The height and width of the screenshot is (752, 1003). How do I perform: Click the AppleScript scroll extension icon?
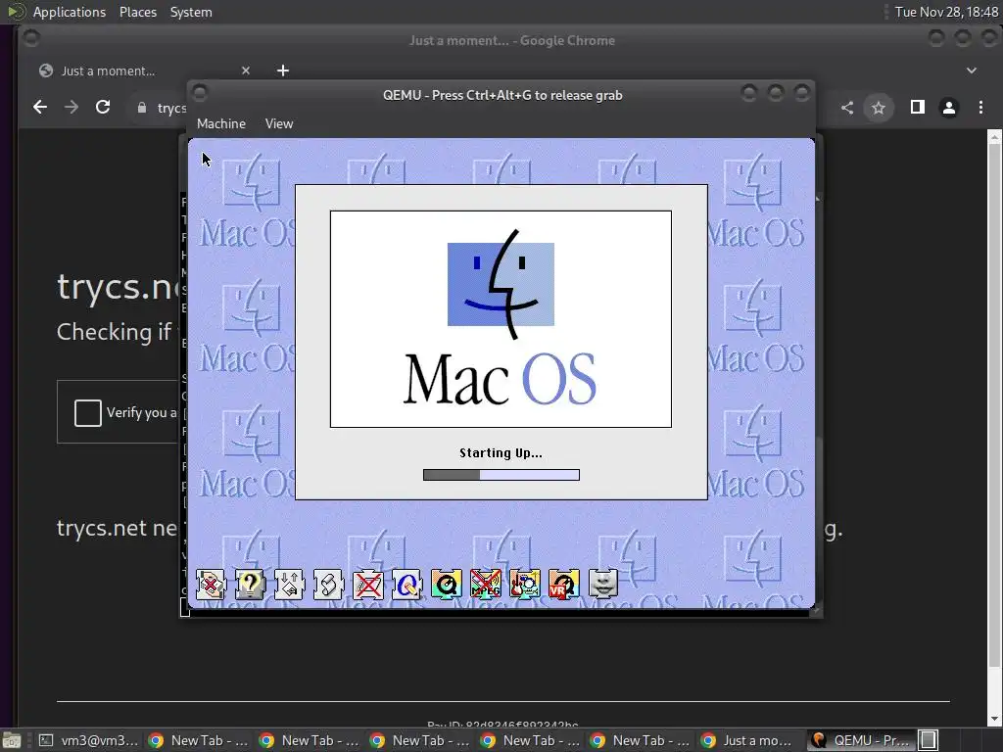[328, 585]
